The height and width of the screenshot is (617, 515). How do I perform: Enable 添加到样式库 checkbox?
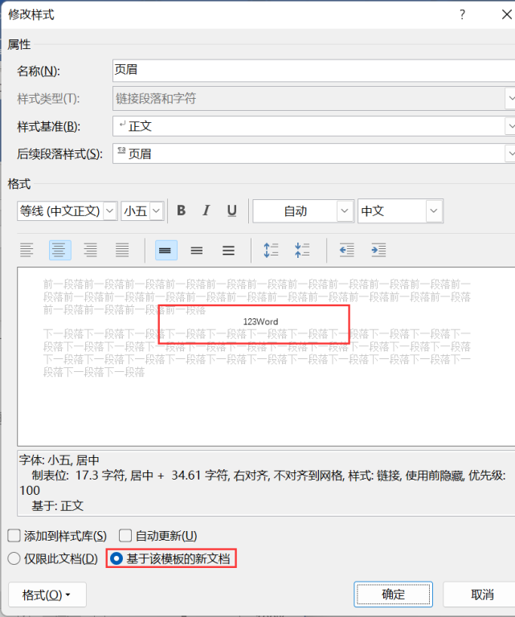(x=14, y=536)
